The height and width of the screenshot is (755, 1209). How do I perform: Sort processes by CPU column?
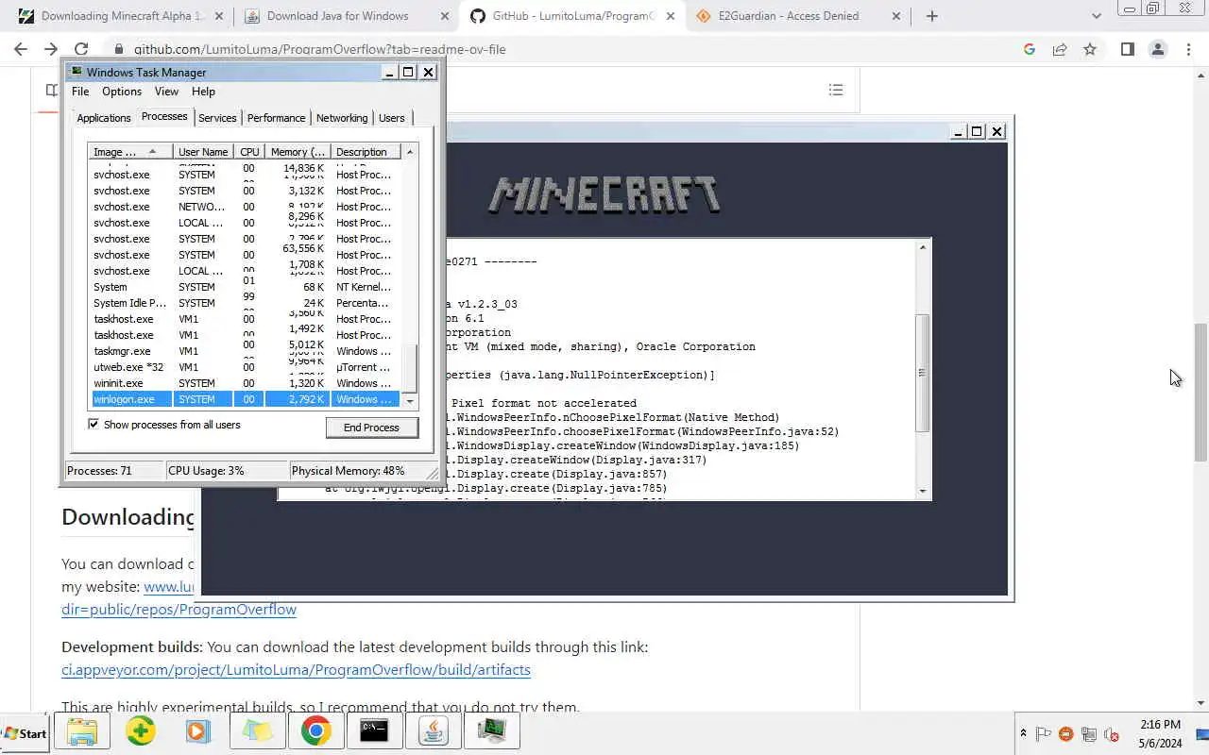(x=249, y=152)
